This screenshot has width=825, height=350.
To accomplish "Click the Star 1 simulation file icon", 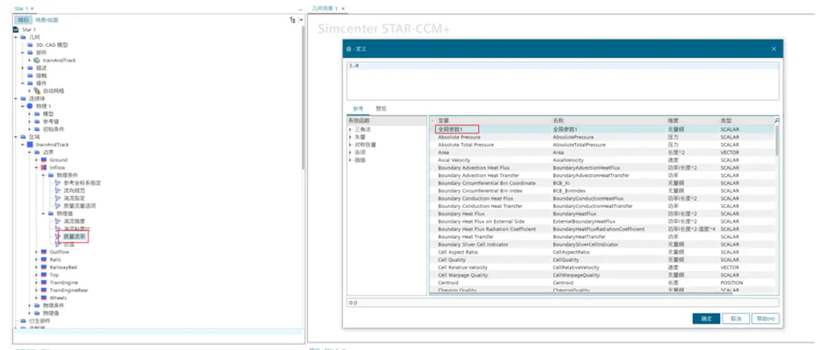I will coord(16,30).
